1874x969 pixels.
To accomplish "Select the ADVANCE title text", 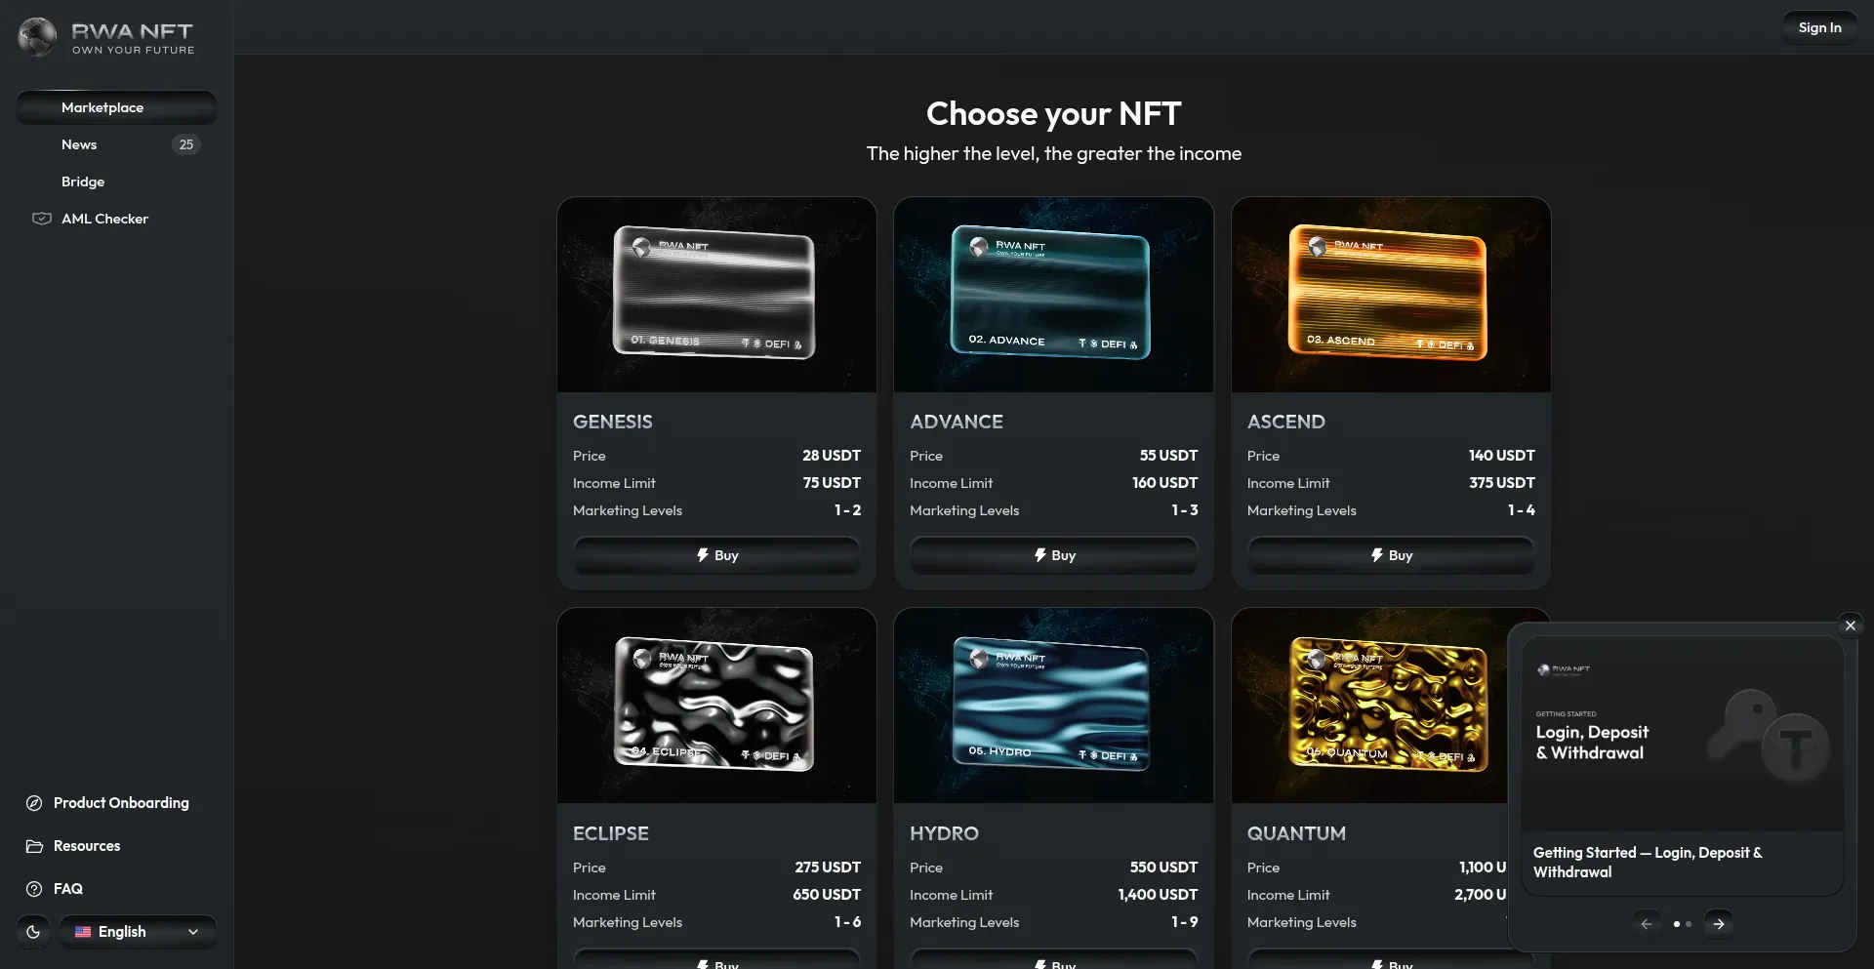I will tap(957, 422).
